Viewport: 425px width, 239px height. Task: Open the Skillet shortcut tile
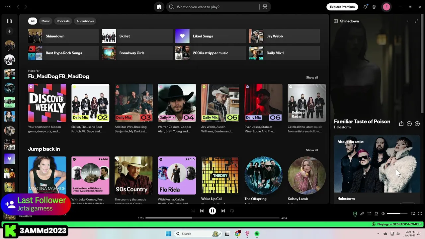coord(137,36)
